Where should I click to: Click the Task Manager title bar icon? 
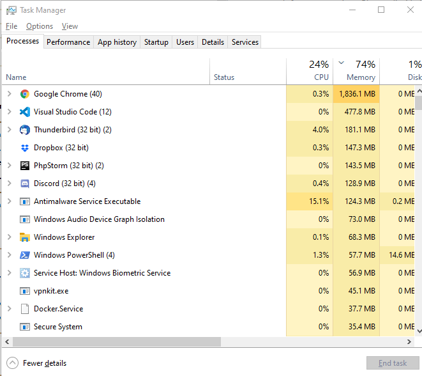[11, 10]
